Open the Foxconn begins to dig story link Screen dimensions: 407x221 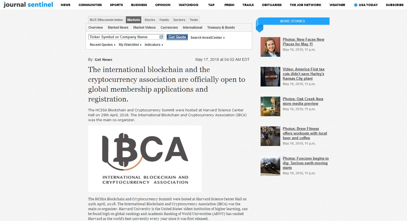pyautogui.click(x=306, y=163)
